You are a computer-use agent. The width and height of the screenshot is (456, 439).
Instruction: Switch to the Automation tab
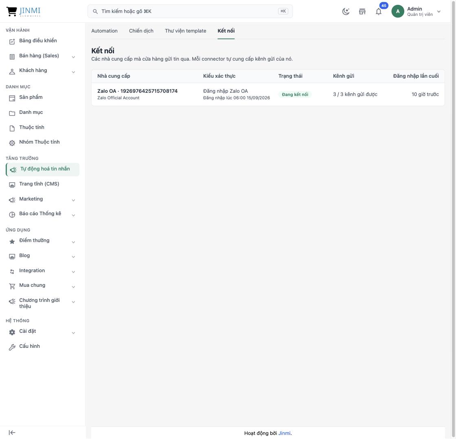coord(104,31)
